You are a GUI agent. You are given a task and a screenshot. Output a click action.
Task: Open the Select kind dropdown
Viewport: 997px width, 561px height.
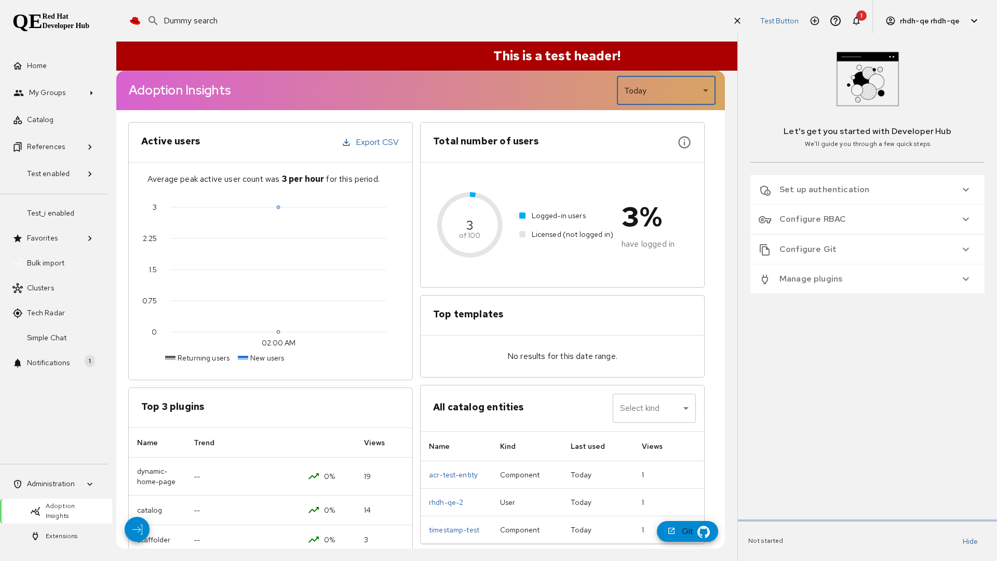[654, 408]
